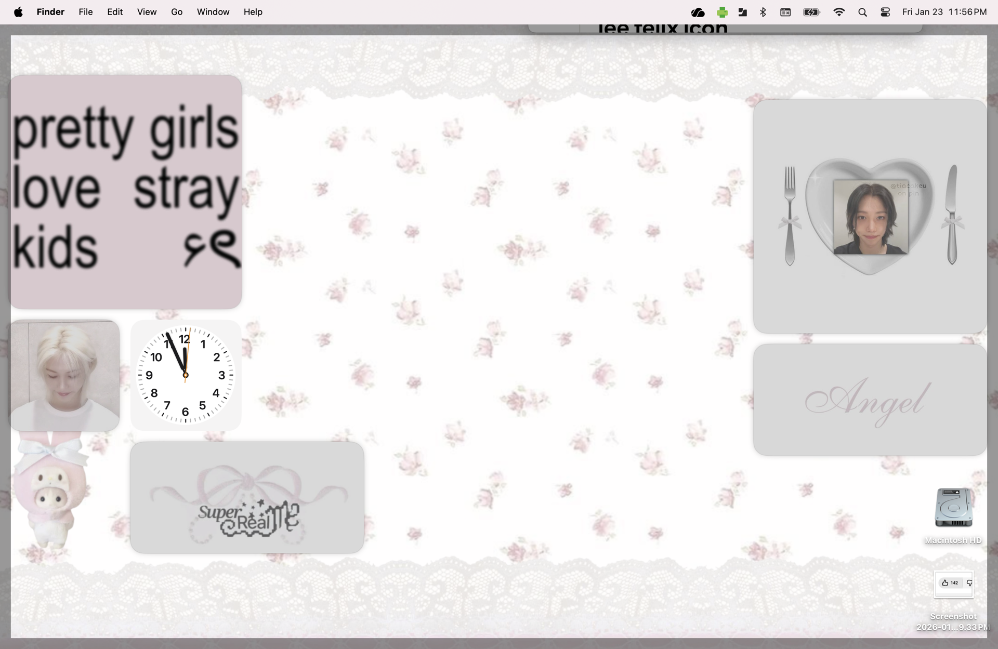Click the analog clock widget

click(186, 375)
